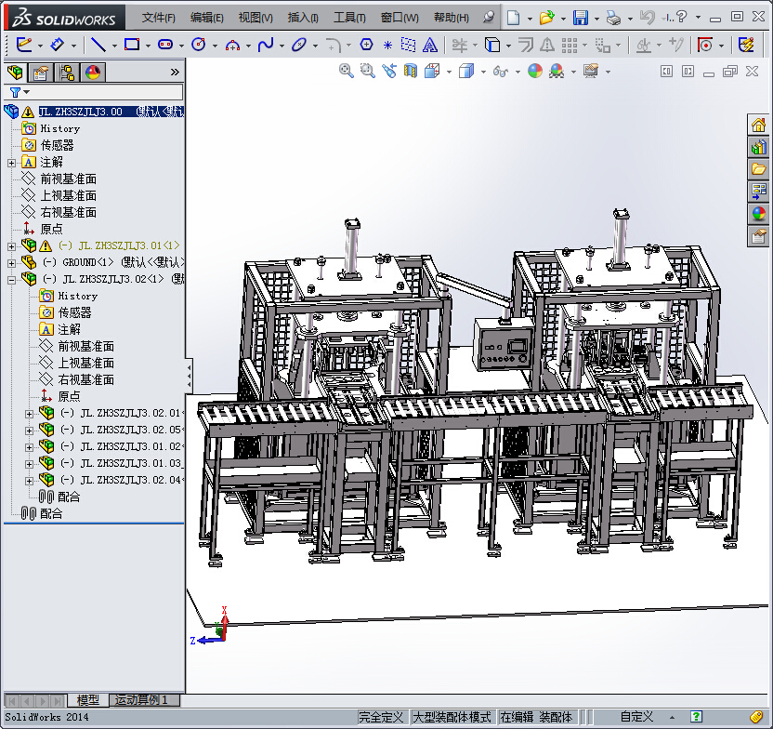Choose the Line sketch tool
The image size is (773, 729).
pyautogui.click(x=98, y=45)
